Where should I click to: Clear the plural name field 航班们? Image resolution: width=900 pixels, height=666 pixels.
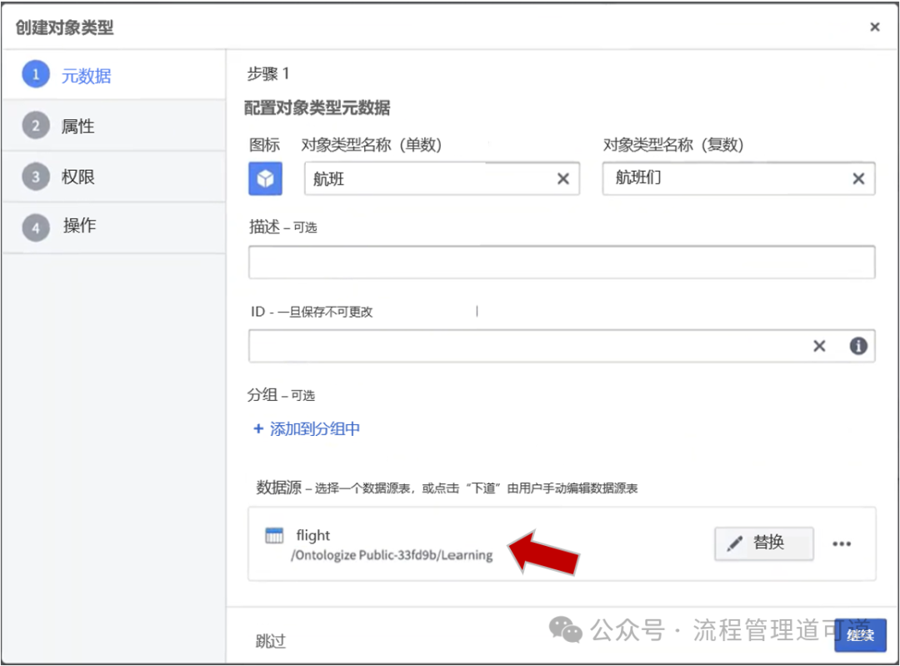[858, 178]
